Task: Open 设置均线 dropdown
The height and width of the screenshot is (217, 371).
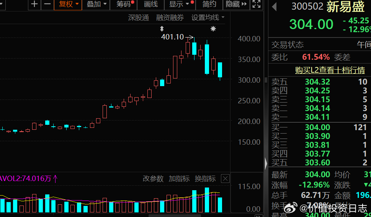Action: point(208,18)
